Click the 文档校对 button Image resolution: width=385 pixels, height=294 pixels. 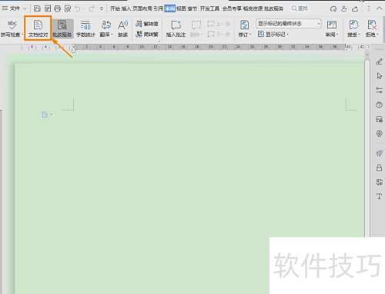38,28
